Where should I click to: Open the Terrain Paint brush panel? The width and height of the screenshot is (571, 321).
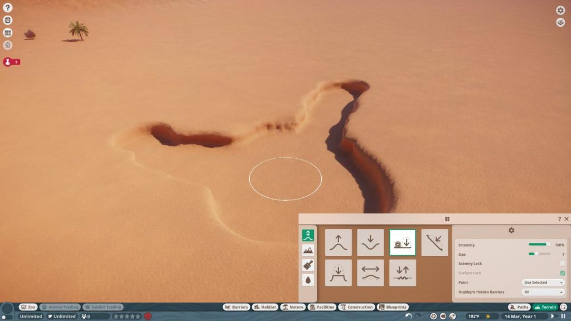[307, 265]
